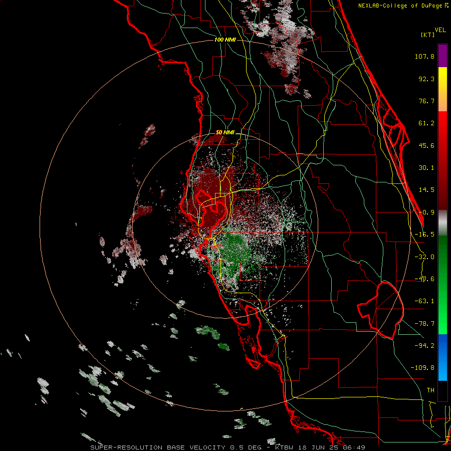Select the 45.6 legend value
Viewport: 451px width, 451px height.
[426, 145]
